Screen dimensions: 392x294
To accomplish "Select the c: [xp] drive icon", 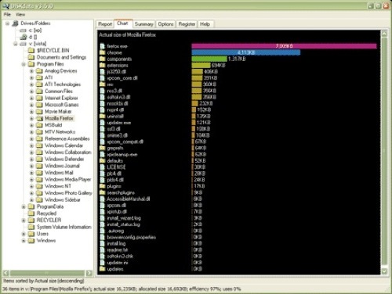I will pyautogui.click(x=23, y=30).
